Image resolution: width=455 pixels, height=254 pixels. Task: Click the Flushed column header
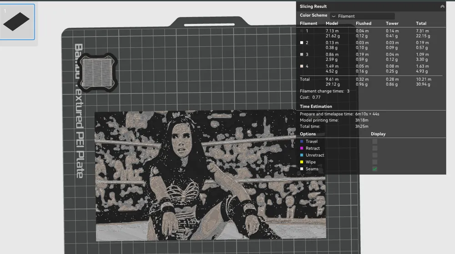click(363, 24)
